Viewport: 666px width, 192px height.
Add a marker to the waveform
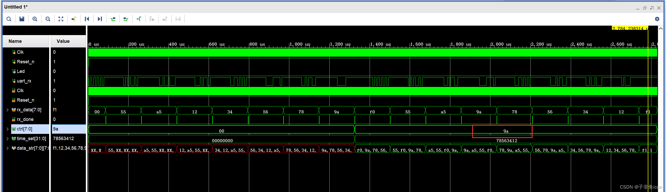pyautogui.click(x=139, y=19)
